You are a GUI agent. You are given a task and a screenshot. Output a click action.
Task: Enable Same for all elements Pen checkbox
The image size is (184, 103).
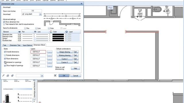click(x=25, y=28)
